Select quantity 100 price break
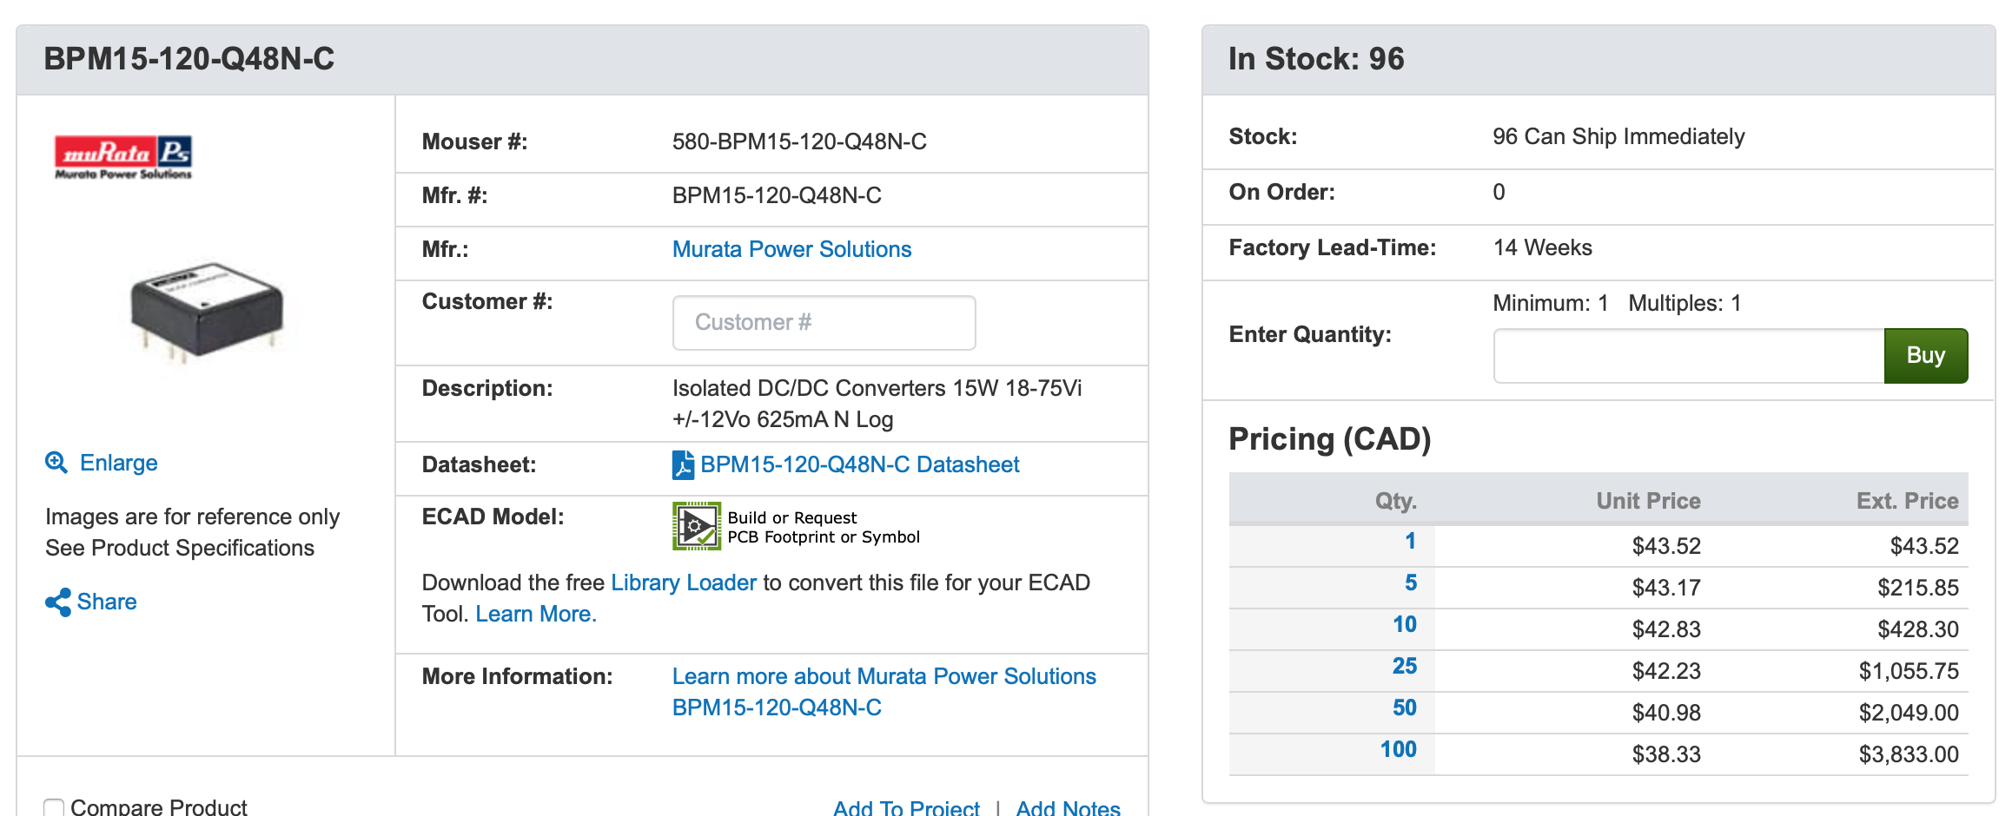The width and height of the screenshot is (2012, 816). click(1399, 749)
